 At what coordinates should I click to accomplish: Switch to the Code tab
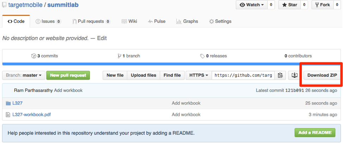pyautogui.click(x=16, y=21)
